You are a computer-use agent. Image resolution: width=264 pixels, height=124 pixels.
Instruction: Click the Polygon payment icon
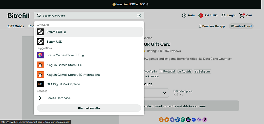click(x=199, y=120)
